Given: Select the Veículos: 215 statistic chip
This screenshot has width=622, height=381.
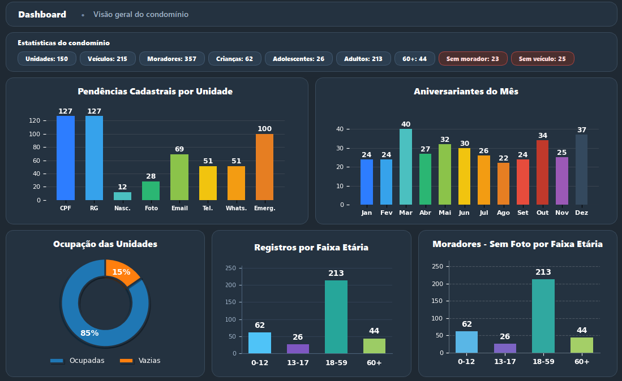Looking at the screenshot, I should [x=107, y=58].
